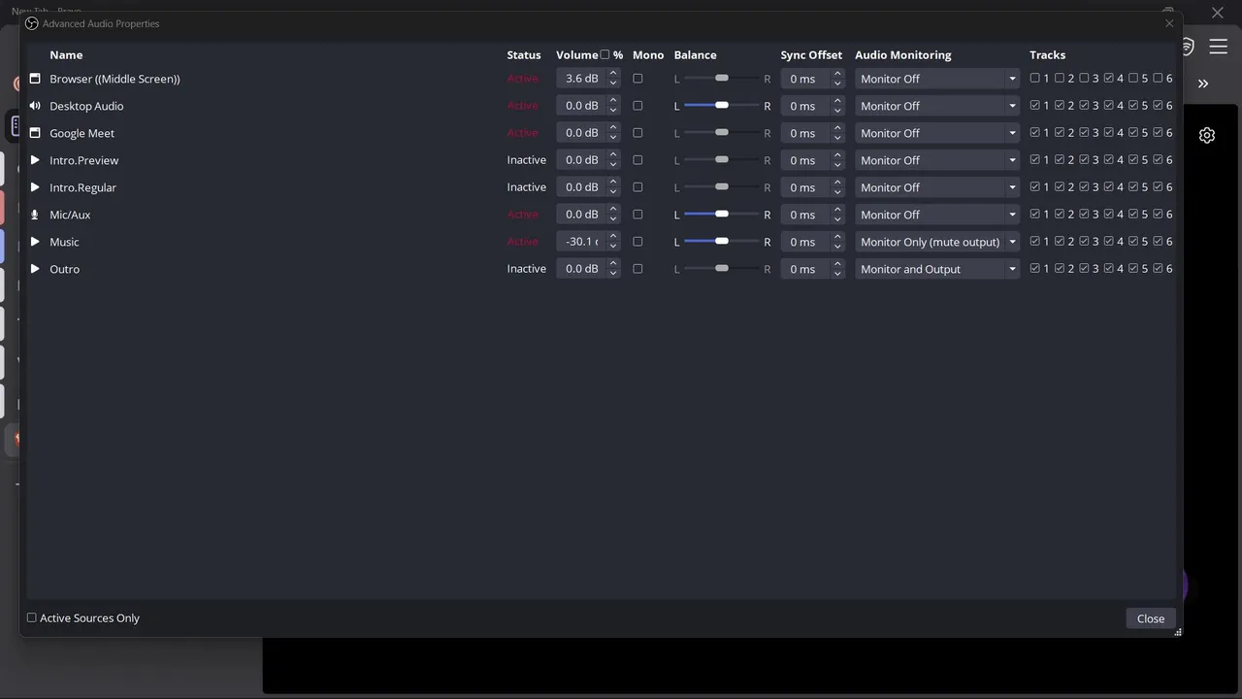This screenshot has width=1242, height=699.
Task: Click balance slider for Music
Action: coord(721,242)
